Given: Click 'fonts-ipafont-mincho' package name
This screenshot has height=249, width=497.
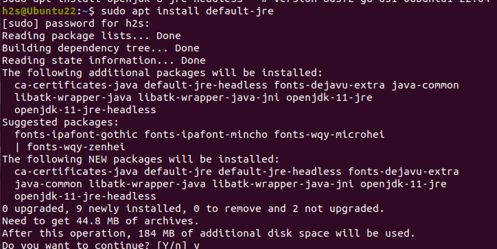Looking at the screenshot, I should tap(206, 134).
